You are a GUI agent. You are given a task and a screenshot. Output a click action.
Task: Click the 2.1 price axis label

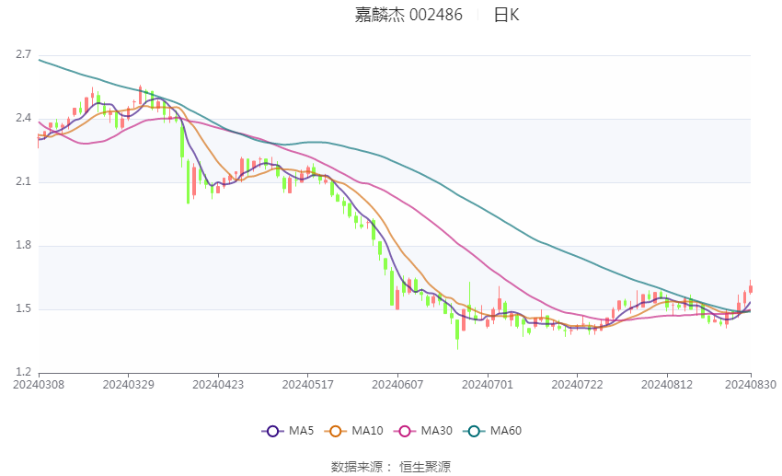(23, 181)
